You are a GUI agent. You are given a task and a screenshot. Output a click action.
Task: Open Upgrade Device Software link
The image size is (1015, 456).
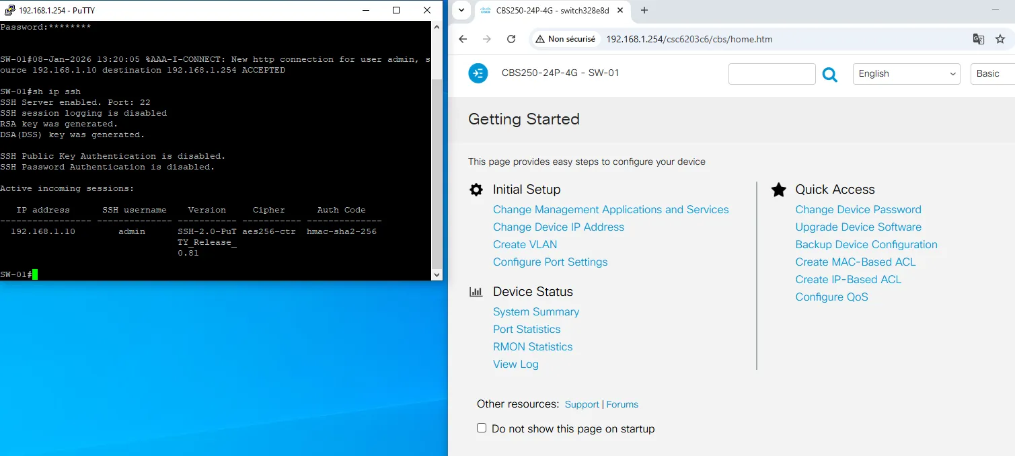coord(858,227)
